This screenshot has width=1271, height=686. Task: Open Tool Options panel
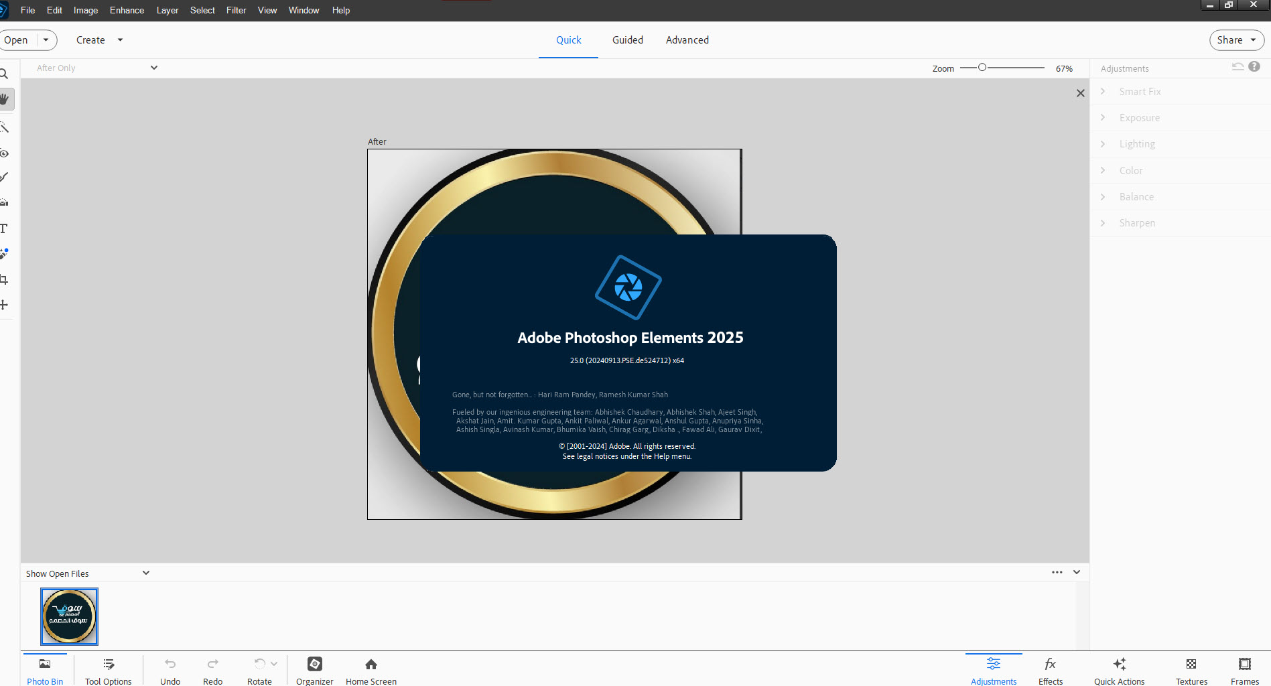109,670
